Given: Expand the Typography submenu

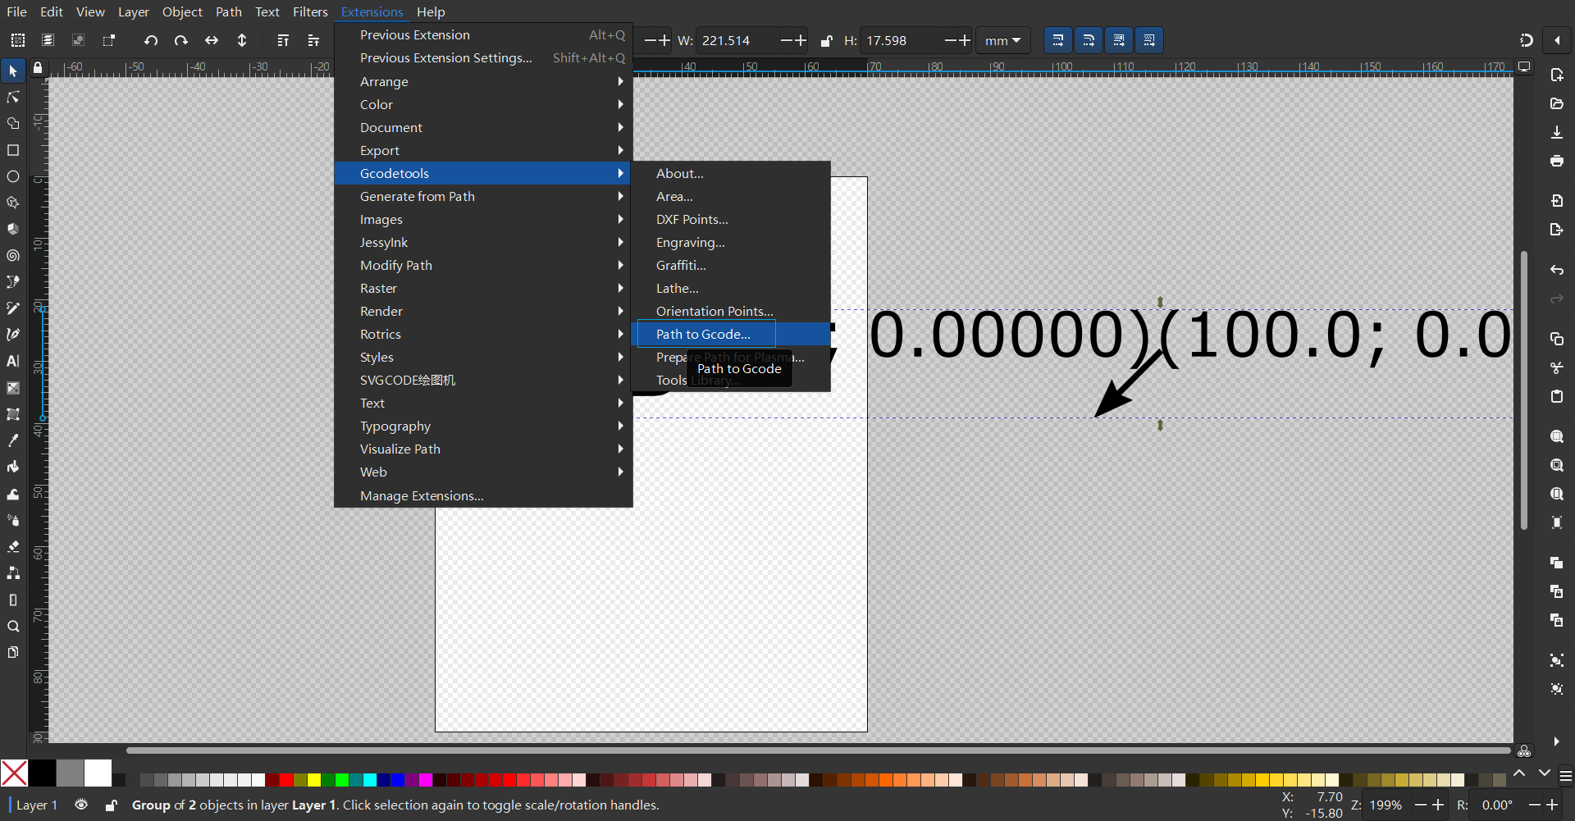Looking at the screenshot, I should 483,426.
